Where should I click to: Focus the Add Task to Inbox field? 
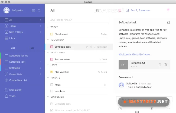79,20
